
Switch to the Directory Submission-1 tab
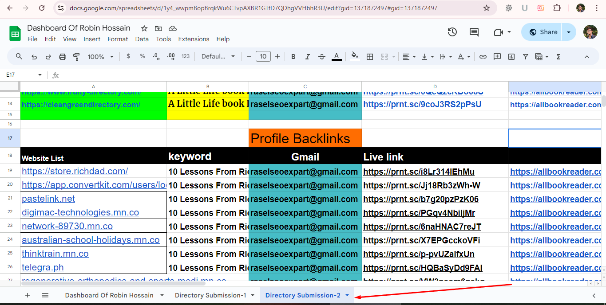[x=210, y=295]
